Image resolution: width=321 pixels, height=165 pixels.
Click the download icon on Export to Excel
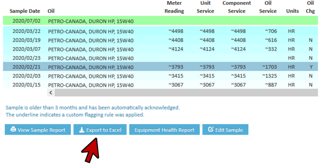pos(82,130)
